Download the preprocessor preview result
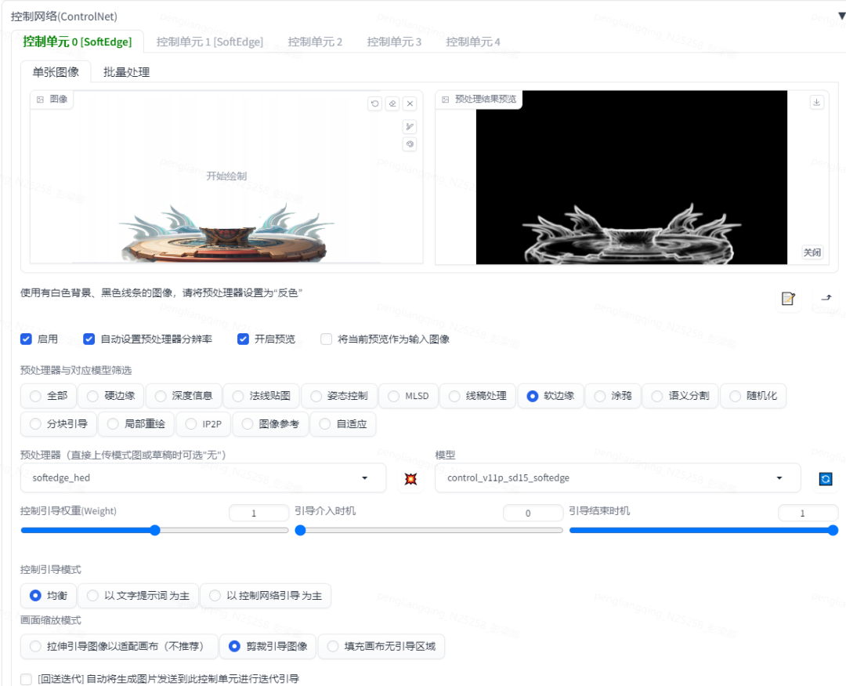The height and width of the screenshot is (686, 846). [817, 102]
